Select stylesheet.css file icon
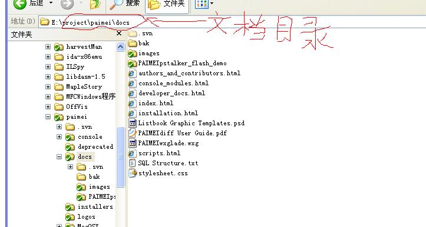The image size is (426, 227). click(133, 173)
